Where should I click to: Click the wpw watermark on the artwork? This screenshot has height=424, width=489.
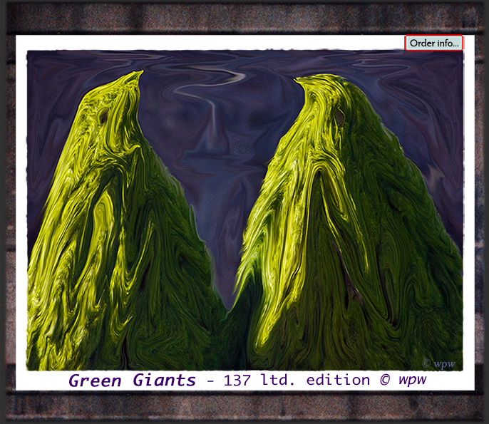coord(437,362)
